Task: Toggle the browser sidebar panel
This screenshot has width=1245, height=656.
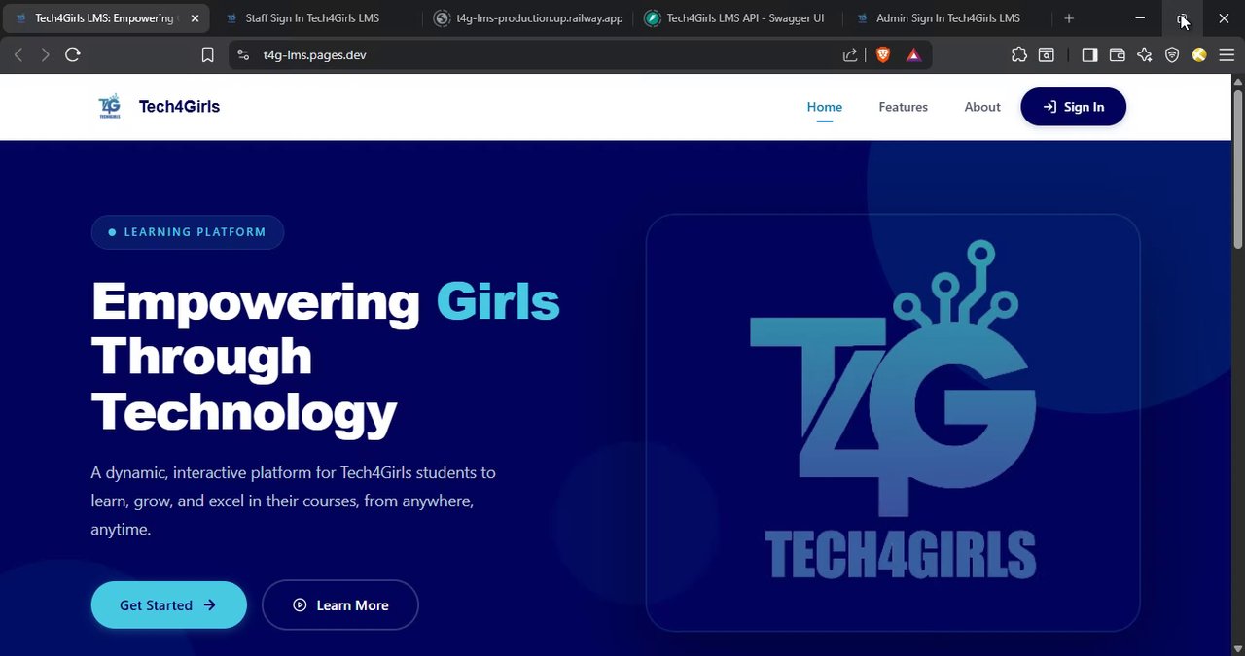Action: coord(1089,55)
